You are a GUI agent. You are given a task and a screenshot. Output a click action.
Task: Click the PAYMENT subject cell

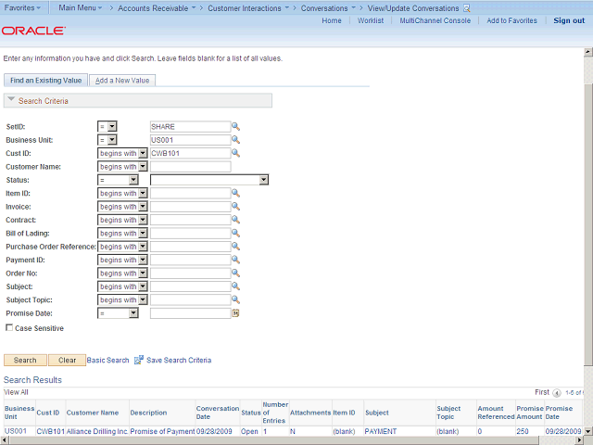(381, 431)
